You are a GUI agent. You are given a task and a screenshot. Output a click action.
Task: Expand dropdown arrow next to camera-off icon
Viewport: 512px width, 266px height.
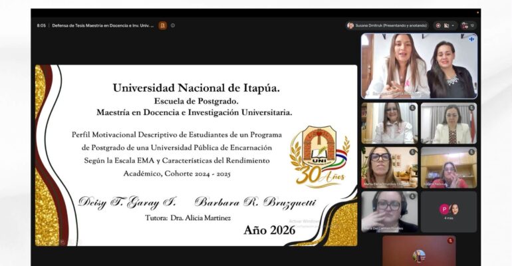(453, 25)
